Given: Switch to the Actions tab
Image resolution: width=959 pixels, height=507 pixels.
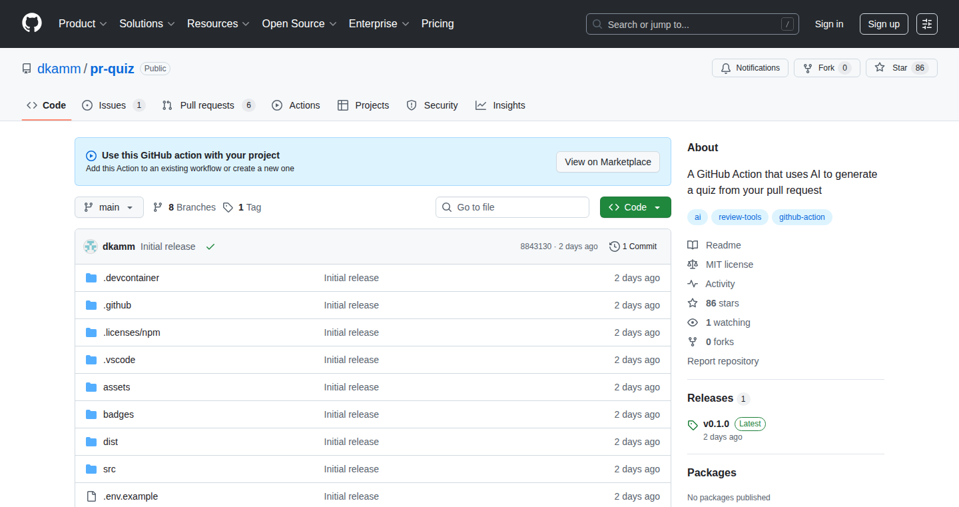Looking at the screenshot, I should pyautogui.click(x=296, y=105).
